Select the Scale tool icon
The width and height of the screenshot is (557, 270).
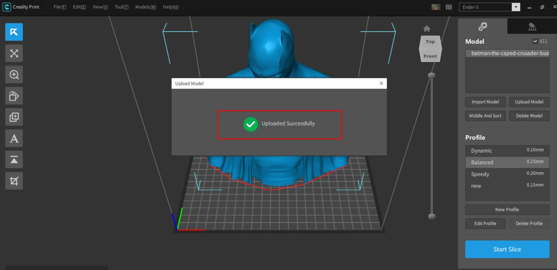point(14,53)
